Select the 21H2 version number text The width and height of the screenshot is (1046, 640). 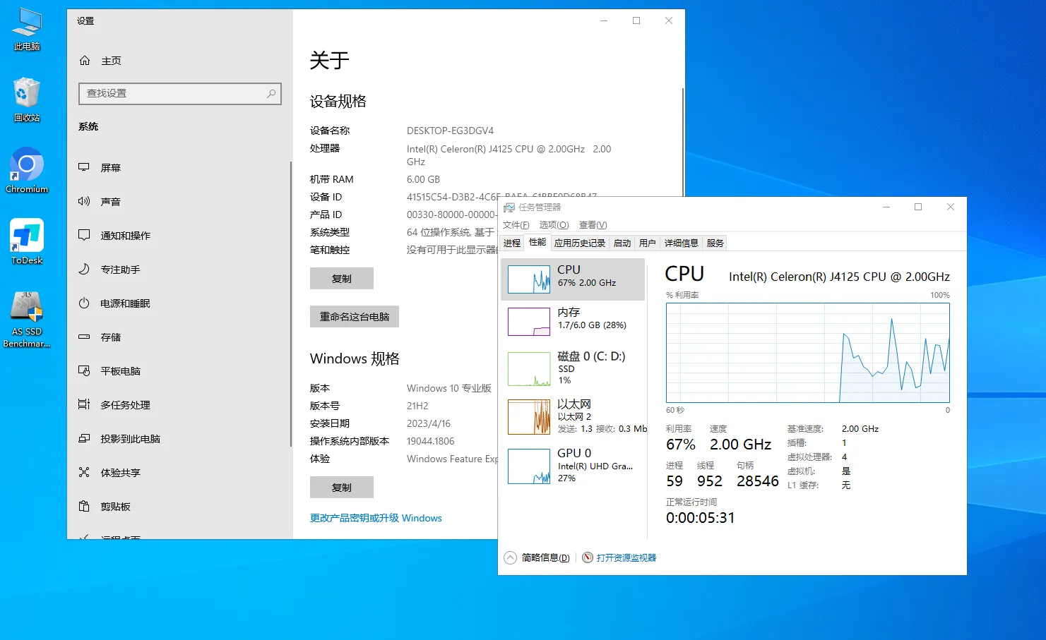tap(417, 406)
